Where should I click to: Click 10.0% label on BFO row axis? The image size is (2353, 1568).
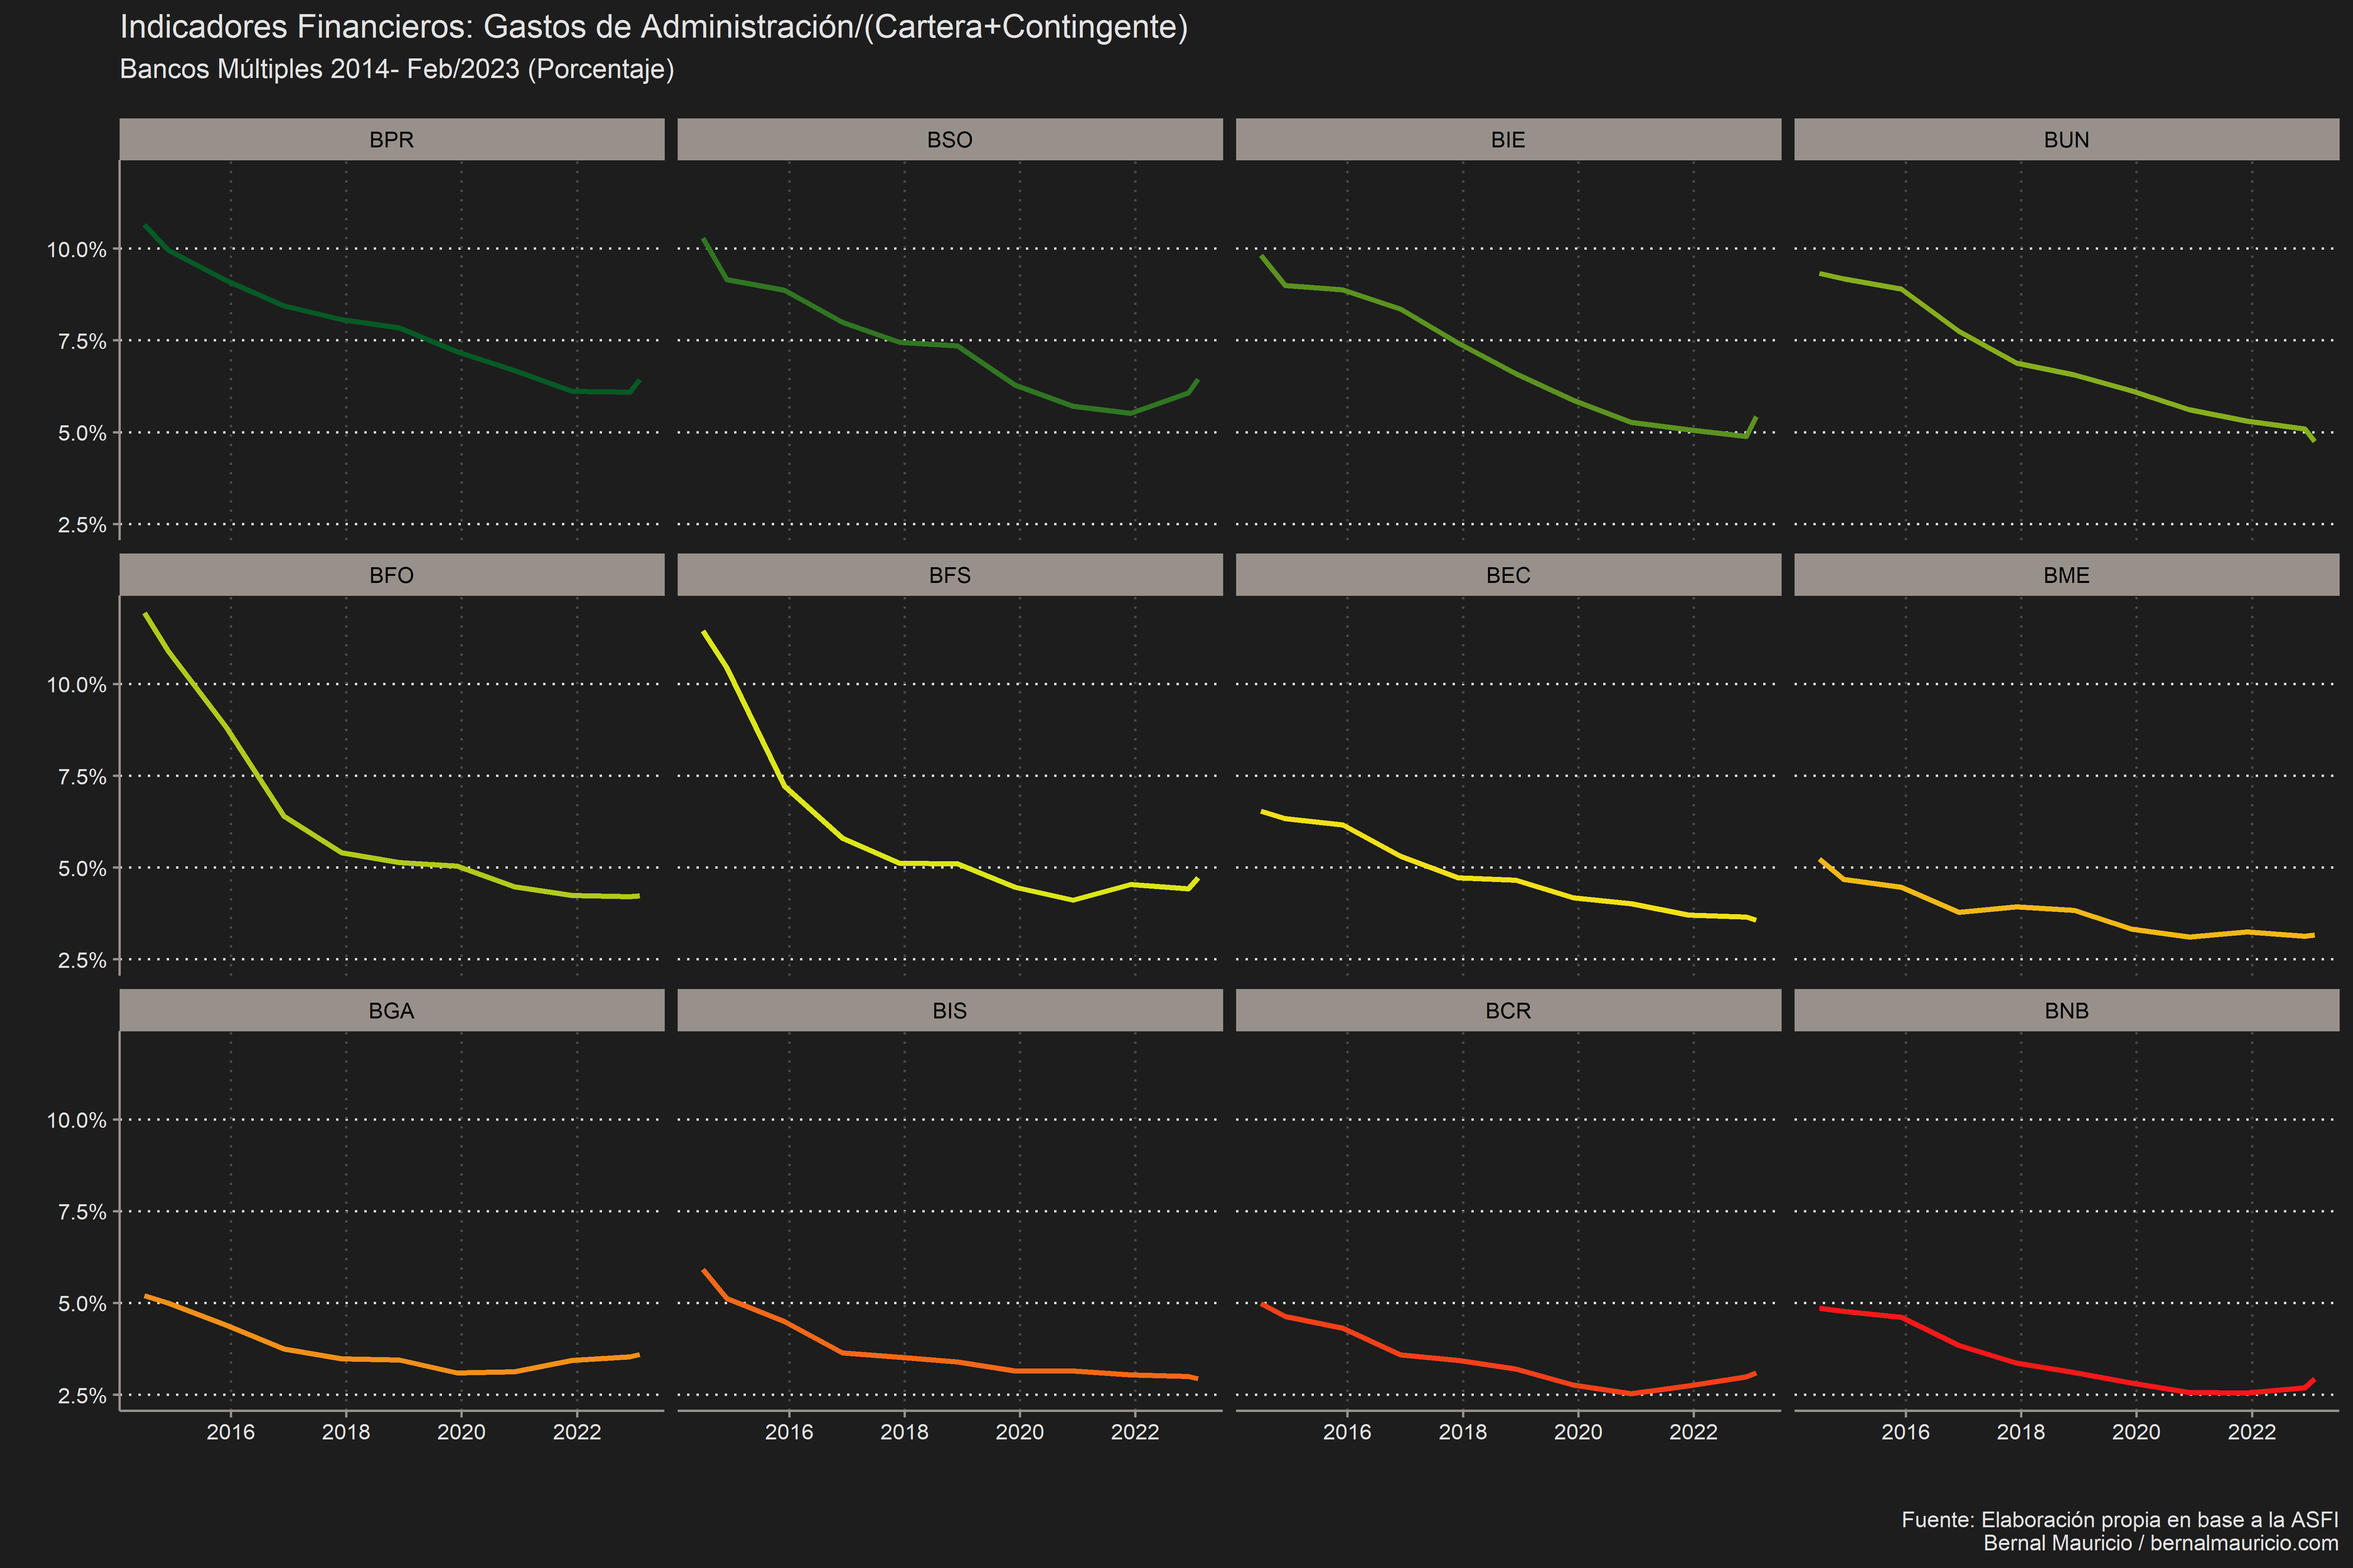77,685
